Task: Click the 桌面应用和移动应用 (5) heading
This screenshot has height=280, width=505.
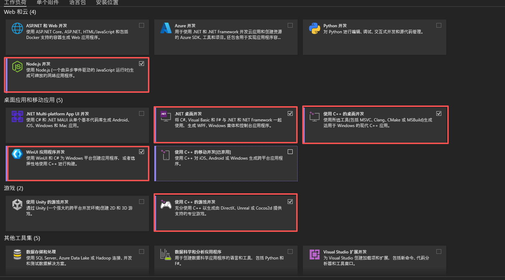Action: coord(33,100)
